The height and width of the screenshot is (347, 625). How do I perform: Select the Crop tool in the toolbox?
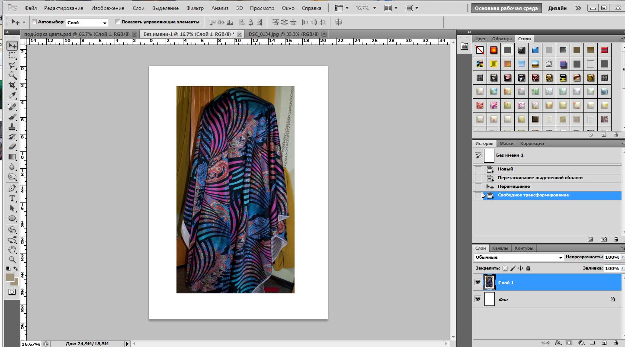click(12, 85)
